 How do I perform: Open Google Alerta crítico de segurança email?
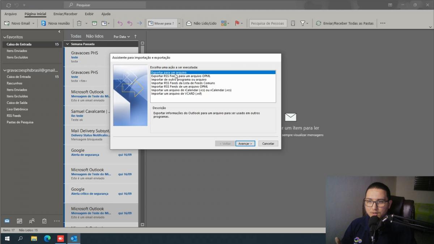[x=101, y=193]
